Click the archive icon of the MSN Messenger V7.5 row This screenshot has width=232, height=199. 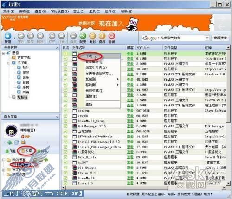click(75, 126)
